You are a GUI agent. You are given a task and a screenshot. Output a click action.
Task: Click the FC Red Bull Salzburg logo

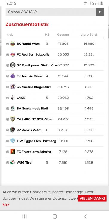(x=13, y=54)
